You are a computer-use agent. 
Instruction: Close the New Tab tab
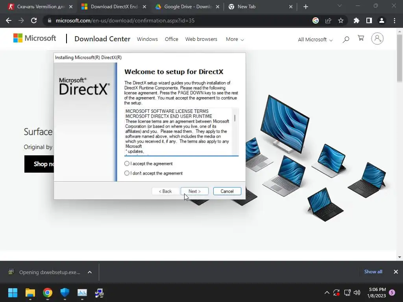(291, 7)
